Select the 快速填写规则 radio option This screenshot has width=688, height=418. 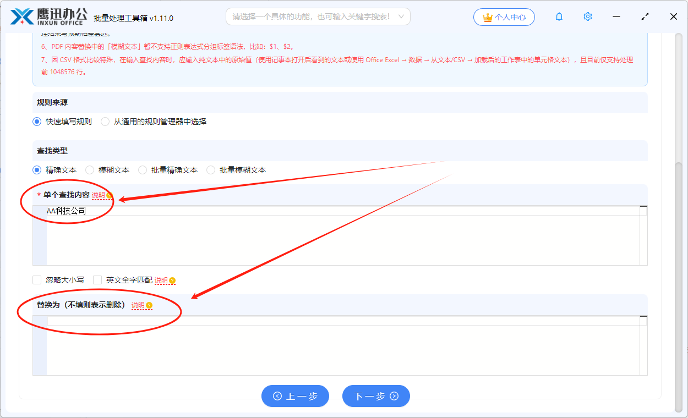point(37,122)
